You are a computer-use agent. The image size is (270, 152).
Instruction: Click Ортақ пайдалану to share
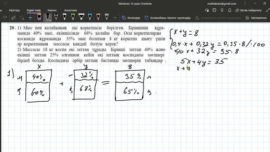pos(248,10)
